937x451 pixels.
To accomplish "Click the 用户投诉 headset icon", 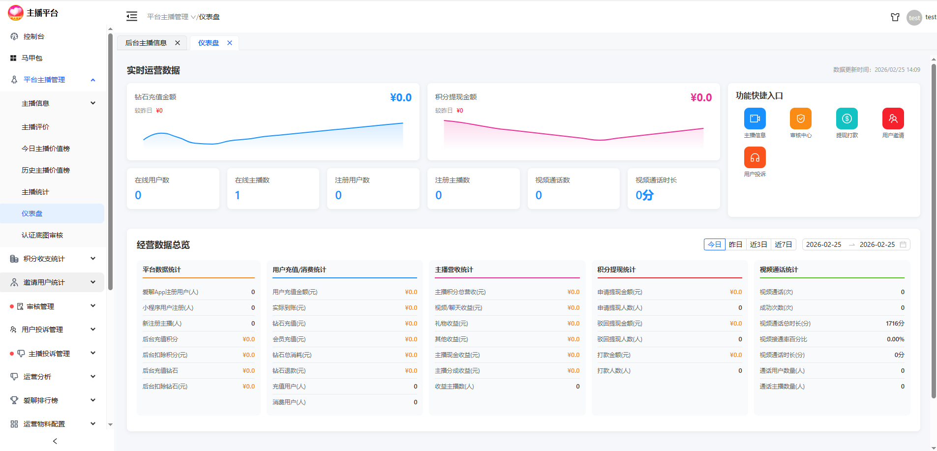I will pyautogui.click(x=755, y=157).
